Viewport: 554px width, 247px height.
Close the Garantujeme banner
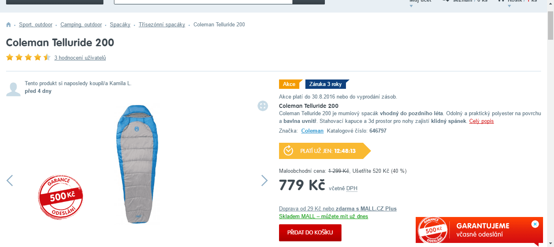click(535, 224)
